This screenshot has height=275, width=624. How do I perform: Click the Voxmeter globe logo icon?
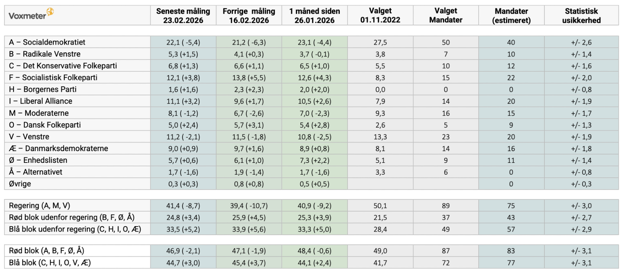(50, 12)
